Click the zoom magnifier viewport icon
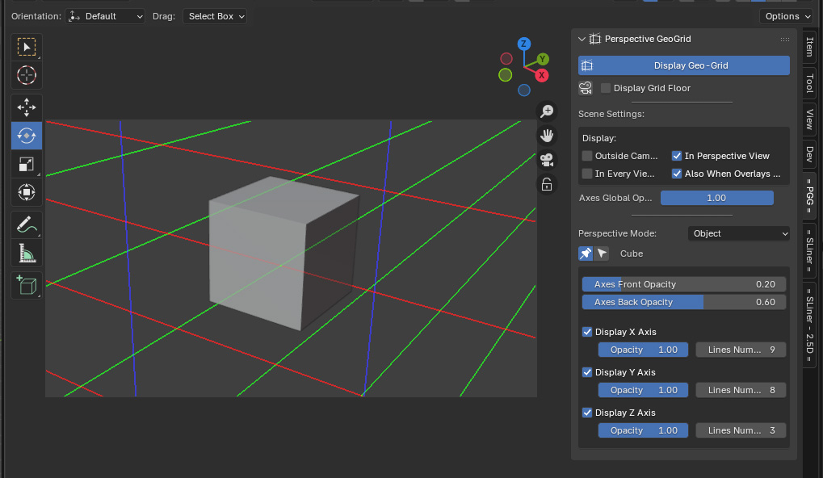This screenshot has width=823, height=478. tap(547, 111)
